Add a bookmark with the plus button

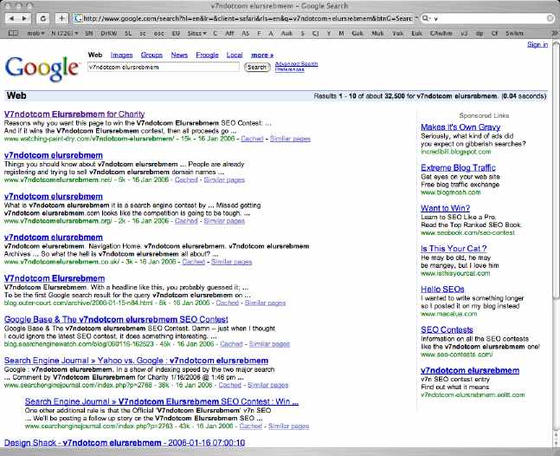click(x=61, y=18)
